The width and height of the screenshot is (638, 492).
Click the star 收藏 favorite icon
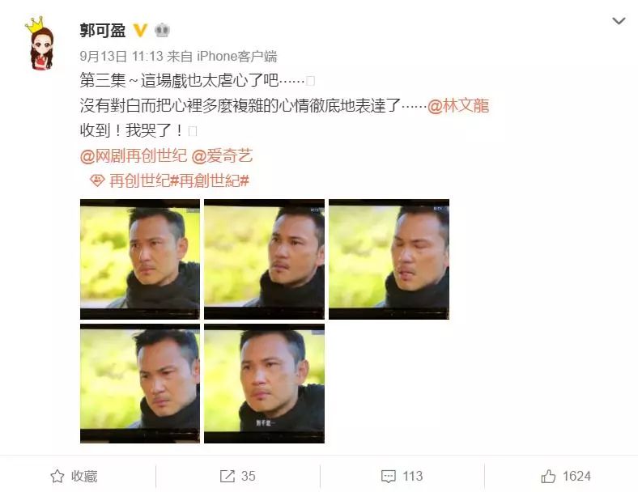(57, 476)
